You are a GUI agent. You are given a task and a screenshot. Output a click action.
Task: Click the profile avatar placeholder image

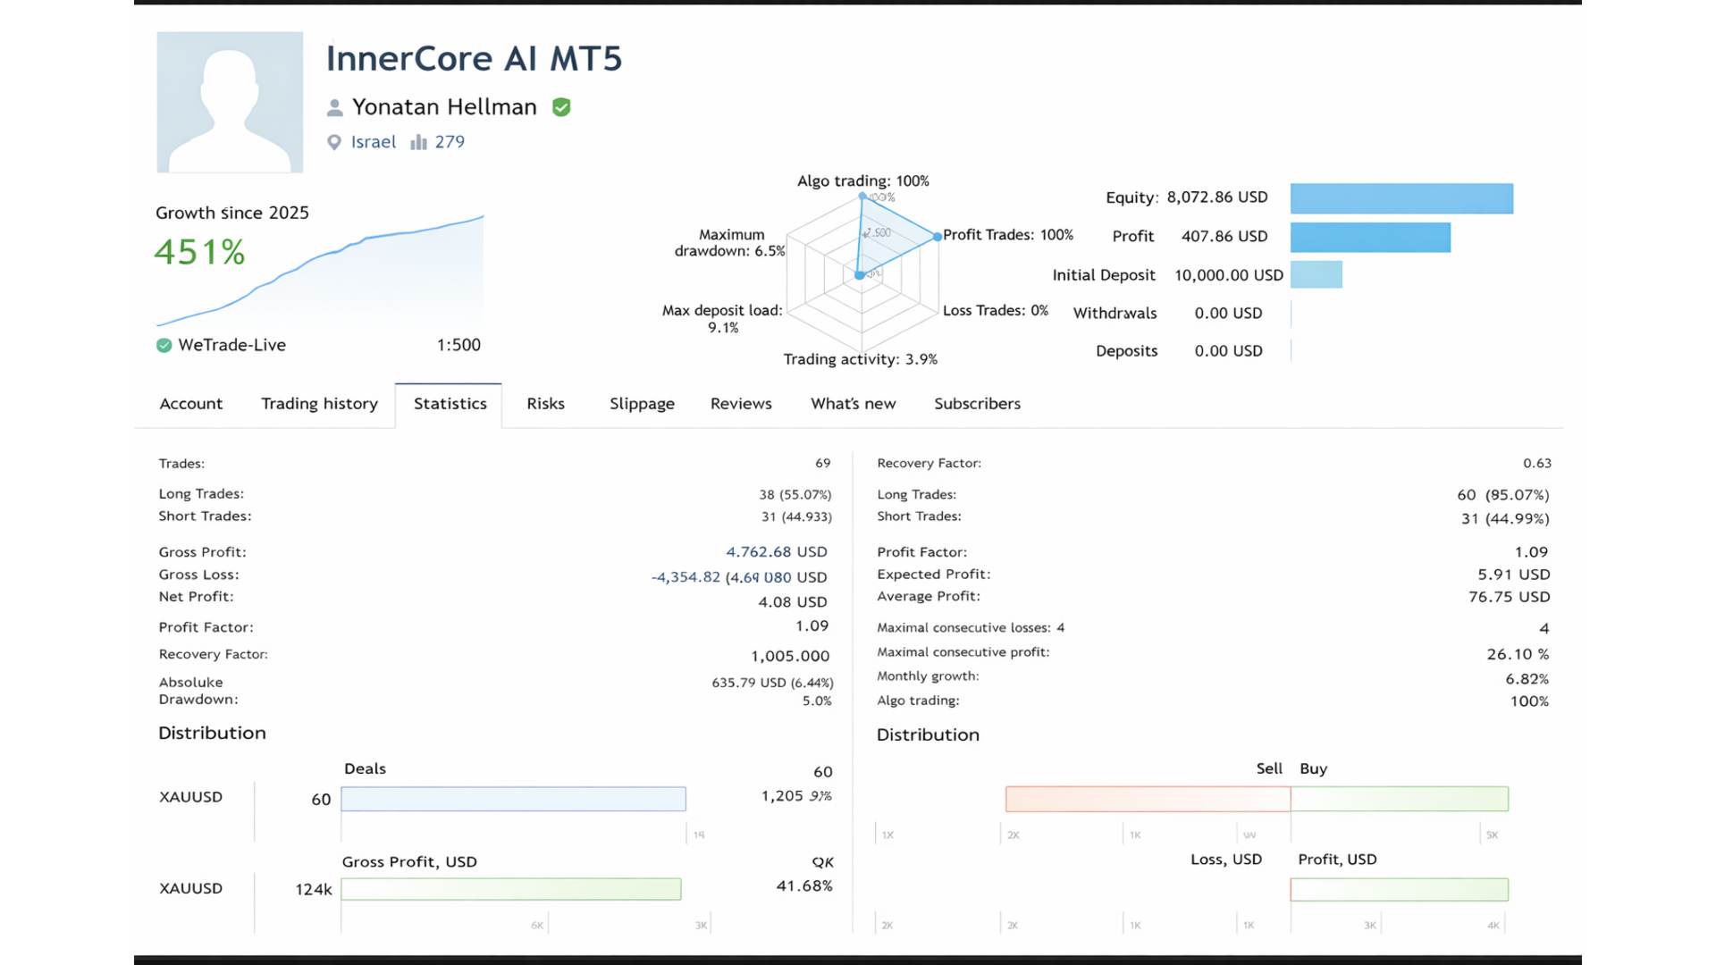click(x=230, y=102)
